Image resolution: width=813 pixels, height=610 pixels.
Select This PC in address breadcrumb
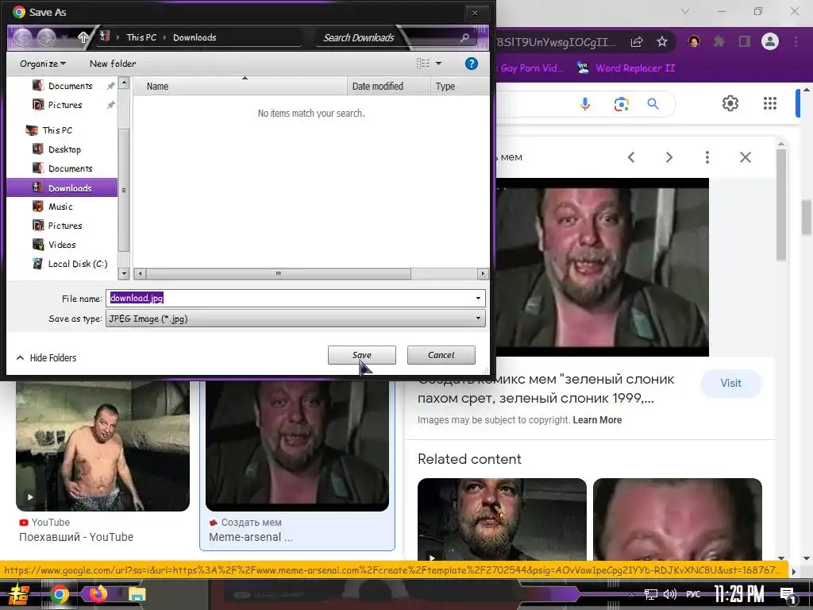141,37
